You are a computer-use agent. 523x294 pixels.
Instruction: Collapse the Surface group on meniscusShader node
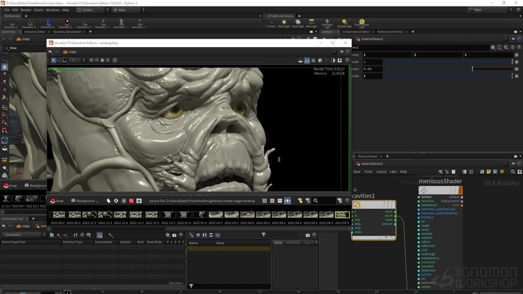tap(419, 197)
